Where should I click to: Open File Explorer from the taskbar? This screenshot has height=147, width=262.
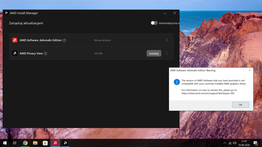35,143
